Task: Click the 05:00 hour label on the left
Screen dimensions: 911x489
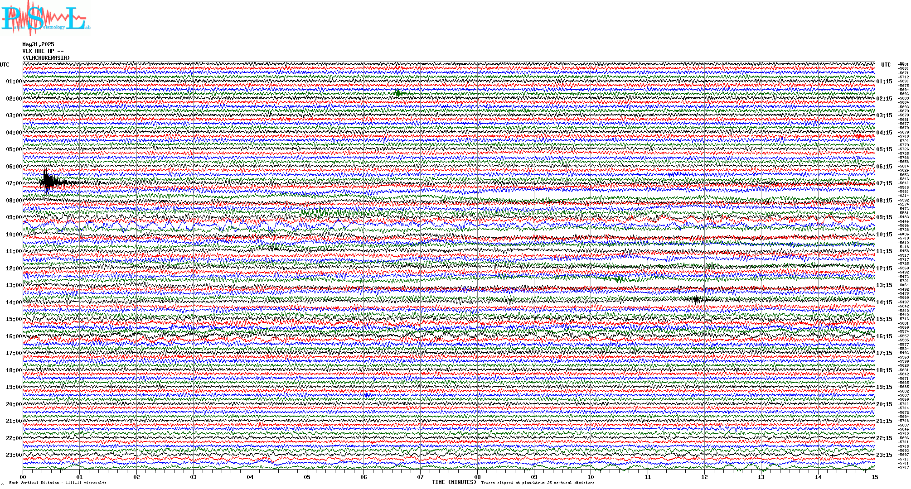Action: click(14, 149)
